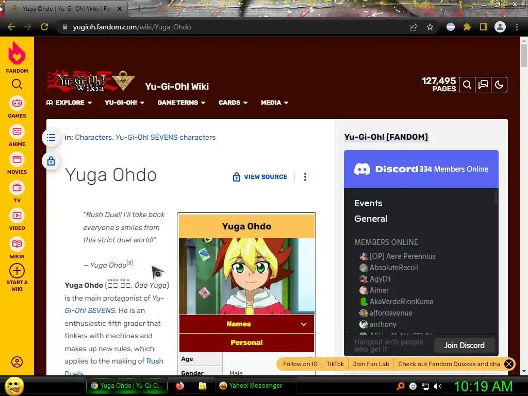The image size is (528, 396).
Task: Open the Rush Duels link
Action: pyautogui.click(x=114, y=367)
